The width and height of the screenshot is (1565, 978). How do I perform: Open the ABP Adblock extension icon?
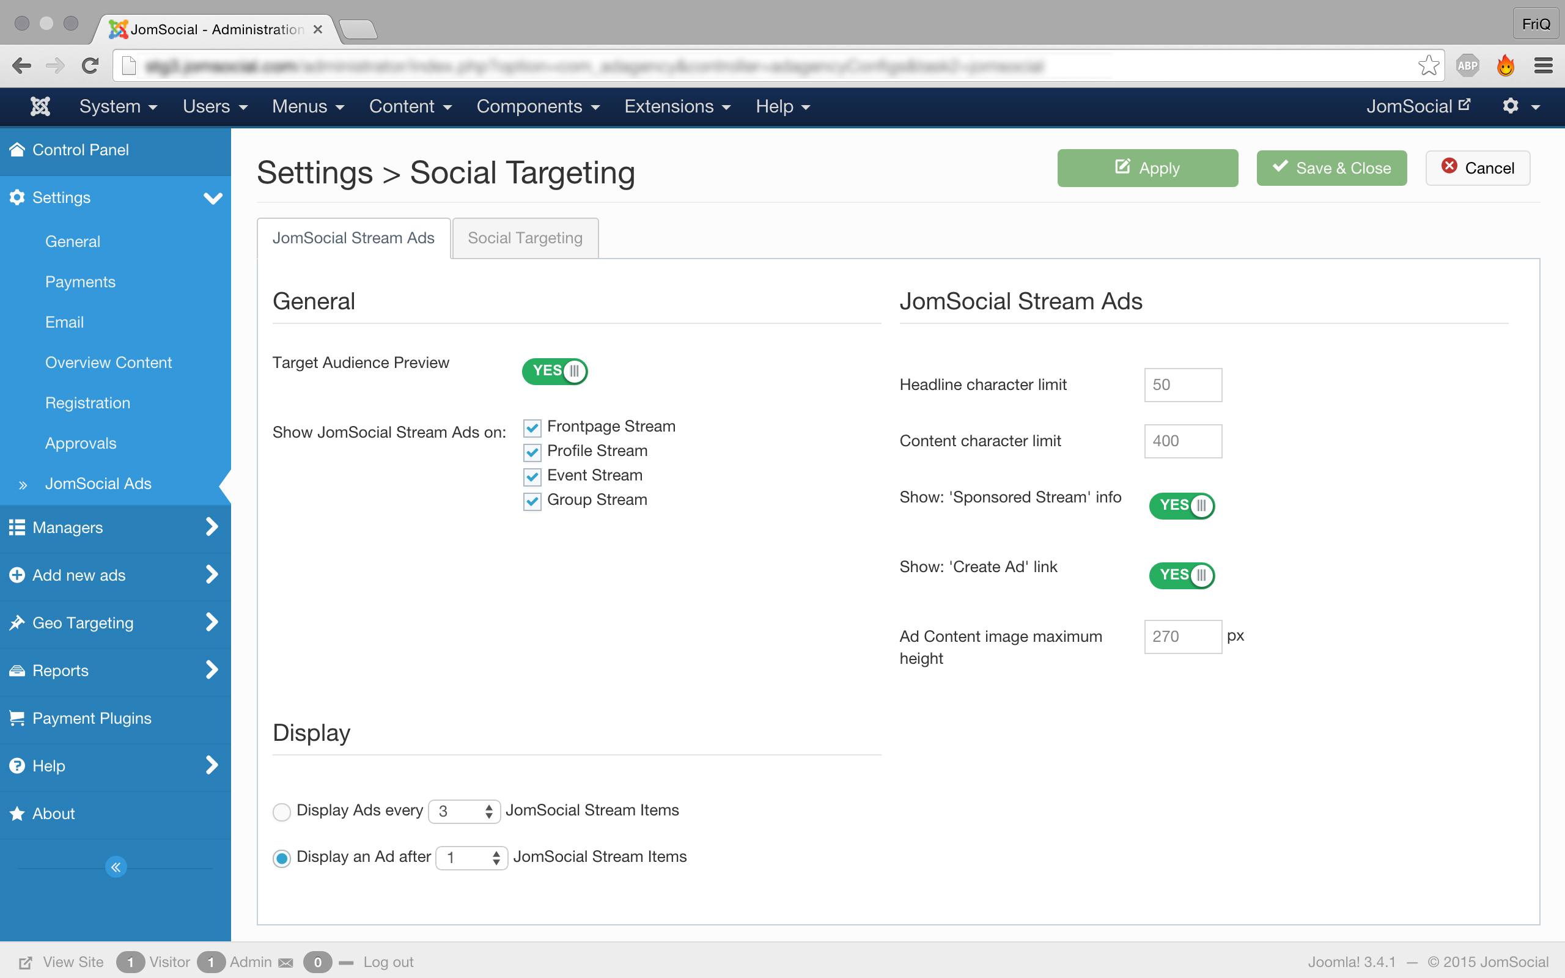point(1468,65)
